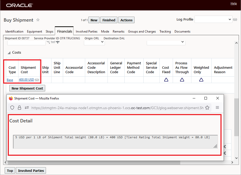This screenshot has width=241, height=175.
Task: Click New Shipment Cost button
Action: (x=27, y=88)
